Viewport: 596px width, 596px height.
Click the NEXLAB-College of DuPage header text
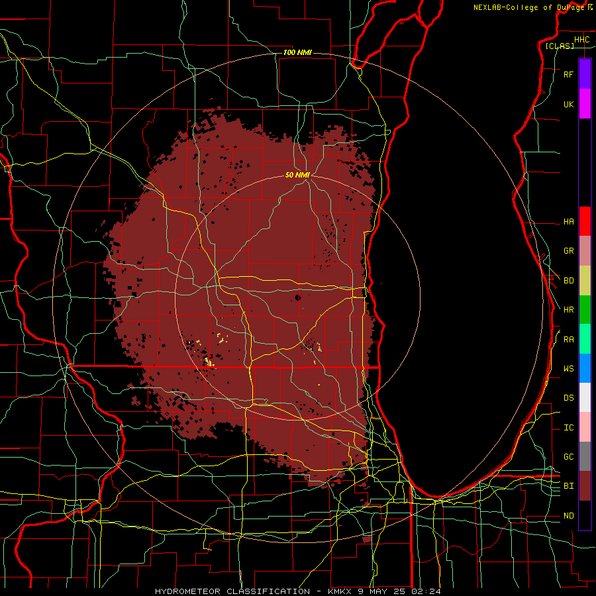pos(529,7)
